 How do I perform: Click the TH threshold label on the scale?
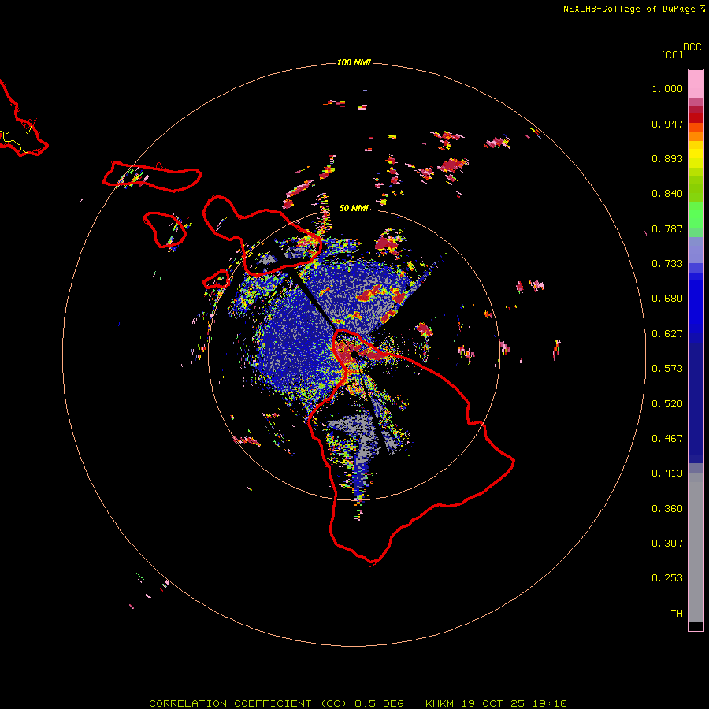click(677, 613)
